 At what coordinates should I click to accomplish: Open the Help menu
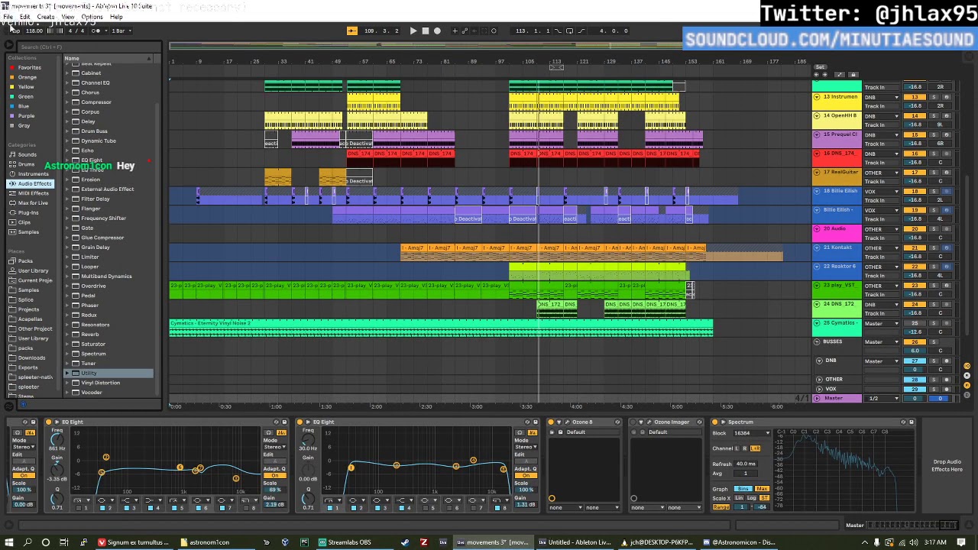[x=116, y=17]
